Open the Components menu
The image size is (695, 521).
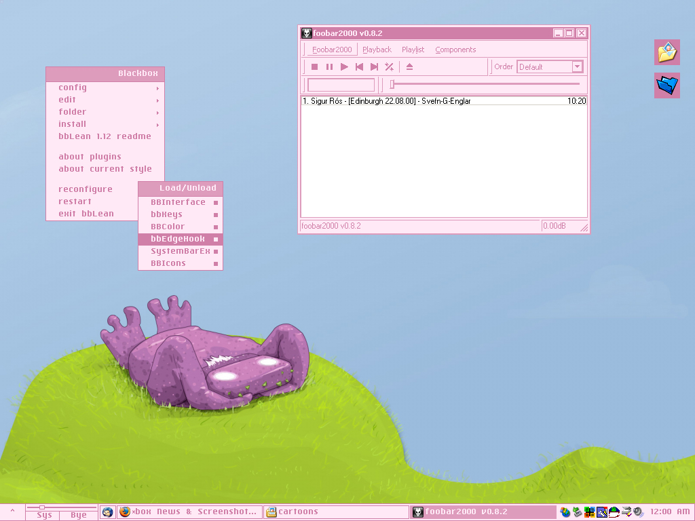(455, 50)
